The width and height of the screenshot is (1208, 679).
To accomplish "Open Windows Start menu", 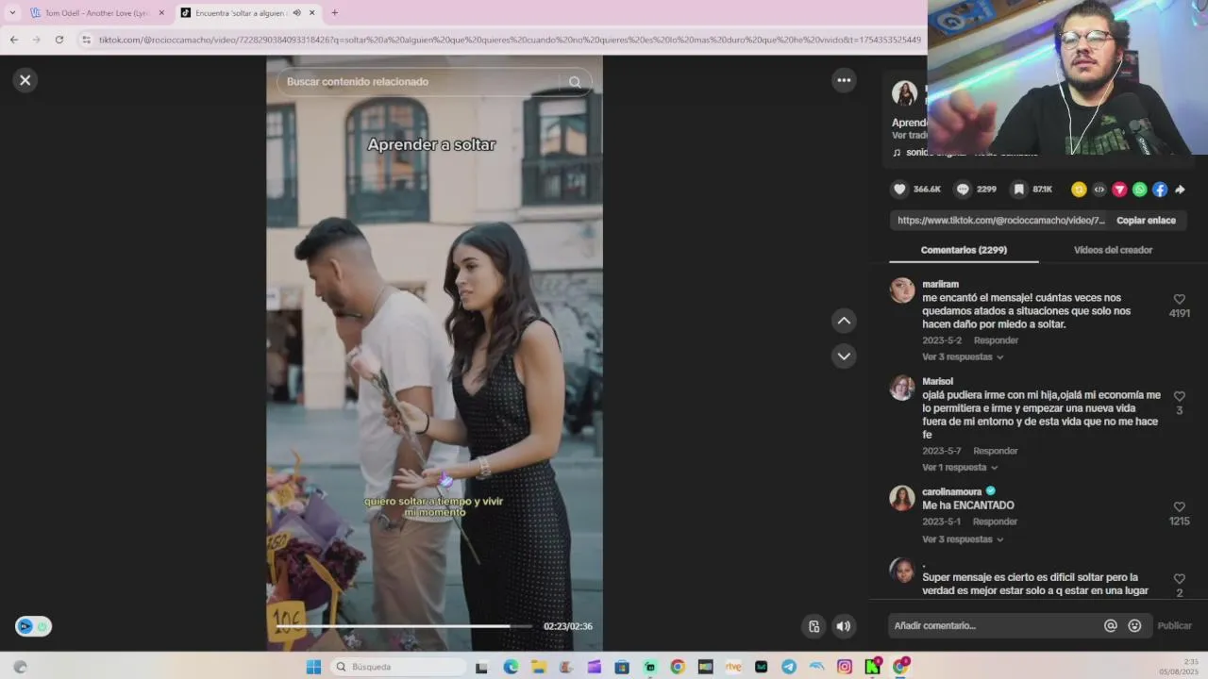I will 313,667.
